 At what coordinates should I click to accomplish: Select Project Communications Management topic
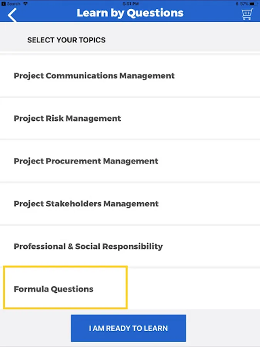(x=94, y=76)
